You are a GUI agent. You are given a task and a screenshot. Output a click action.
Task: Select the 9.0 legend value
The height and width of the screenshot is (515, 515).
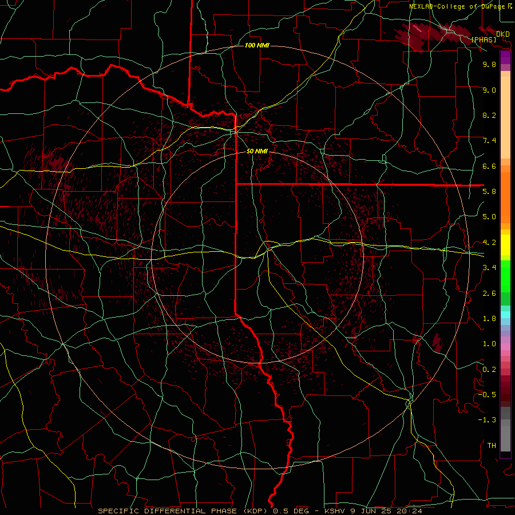tap(489, 90)
